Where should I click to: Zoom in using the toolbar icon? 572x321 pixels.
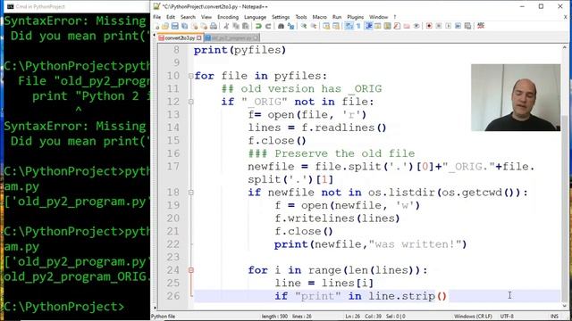tap(304, 26)
